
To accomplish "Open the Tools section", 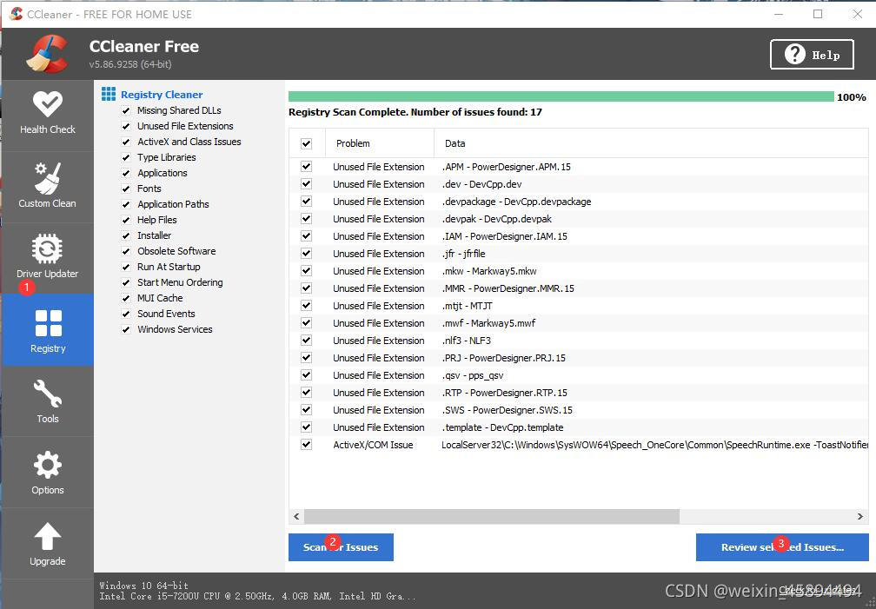I will [48, 401].
